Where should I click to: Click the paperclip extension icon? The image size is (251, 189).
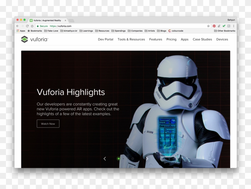point(219,26)
